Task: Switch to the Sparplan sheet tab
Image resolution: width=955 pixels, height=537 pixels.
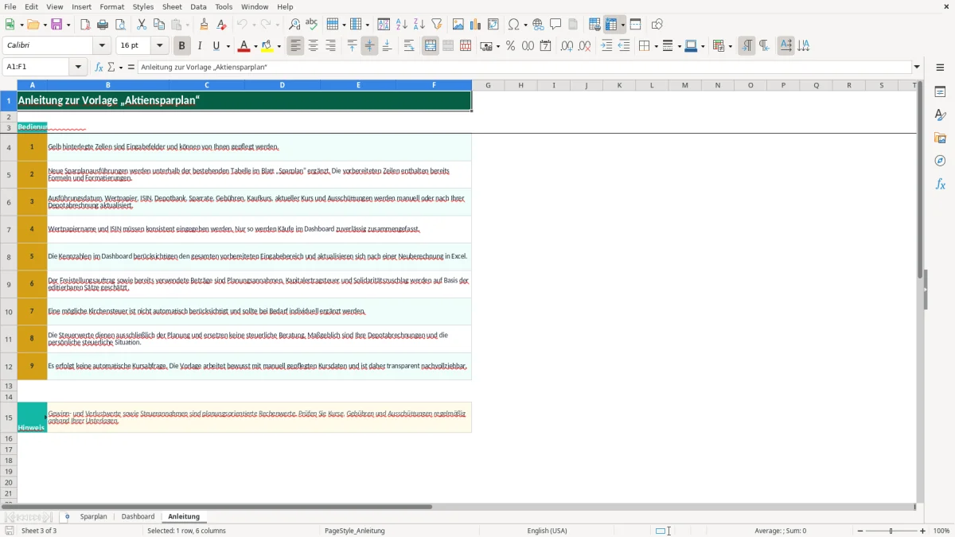Action: click(x=93, y=516)
